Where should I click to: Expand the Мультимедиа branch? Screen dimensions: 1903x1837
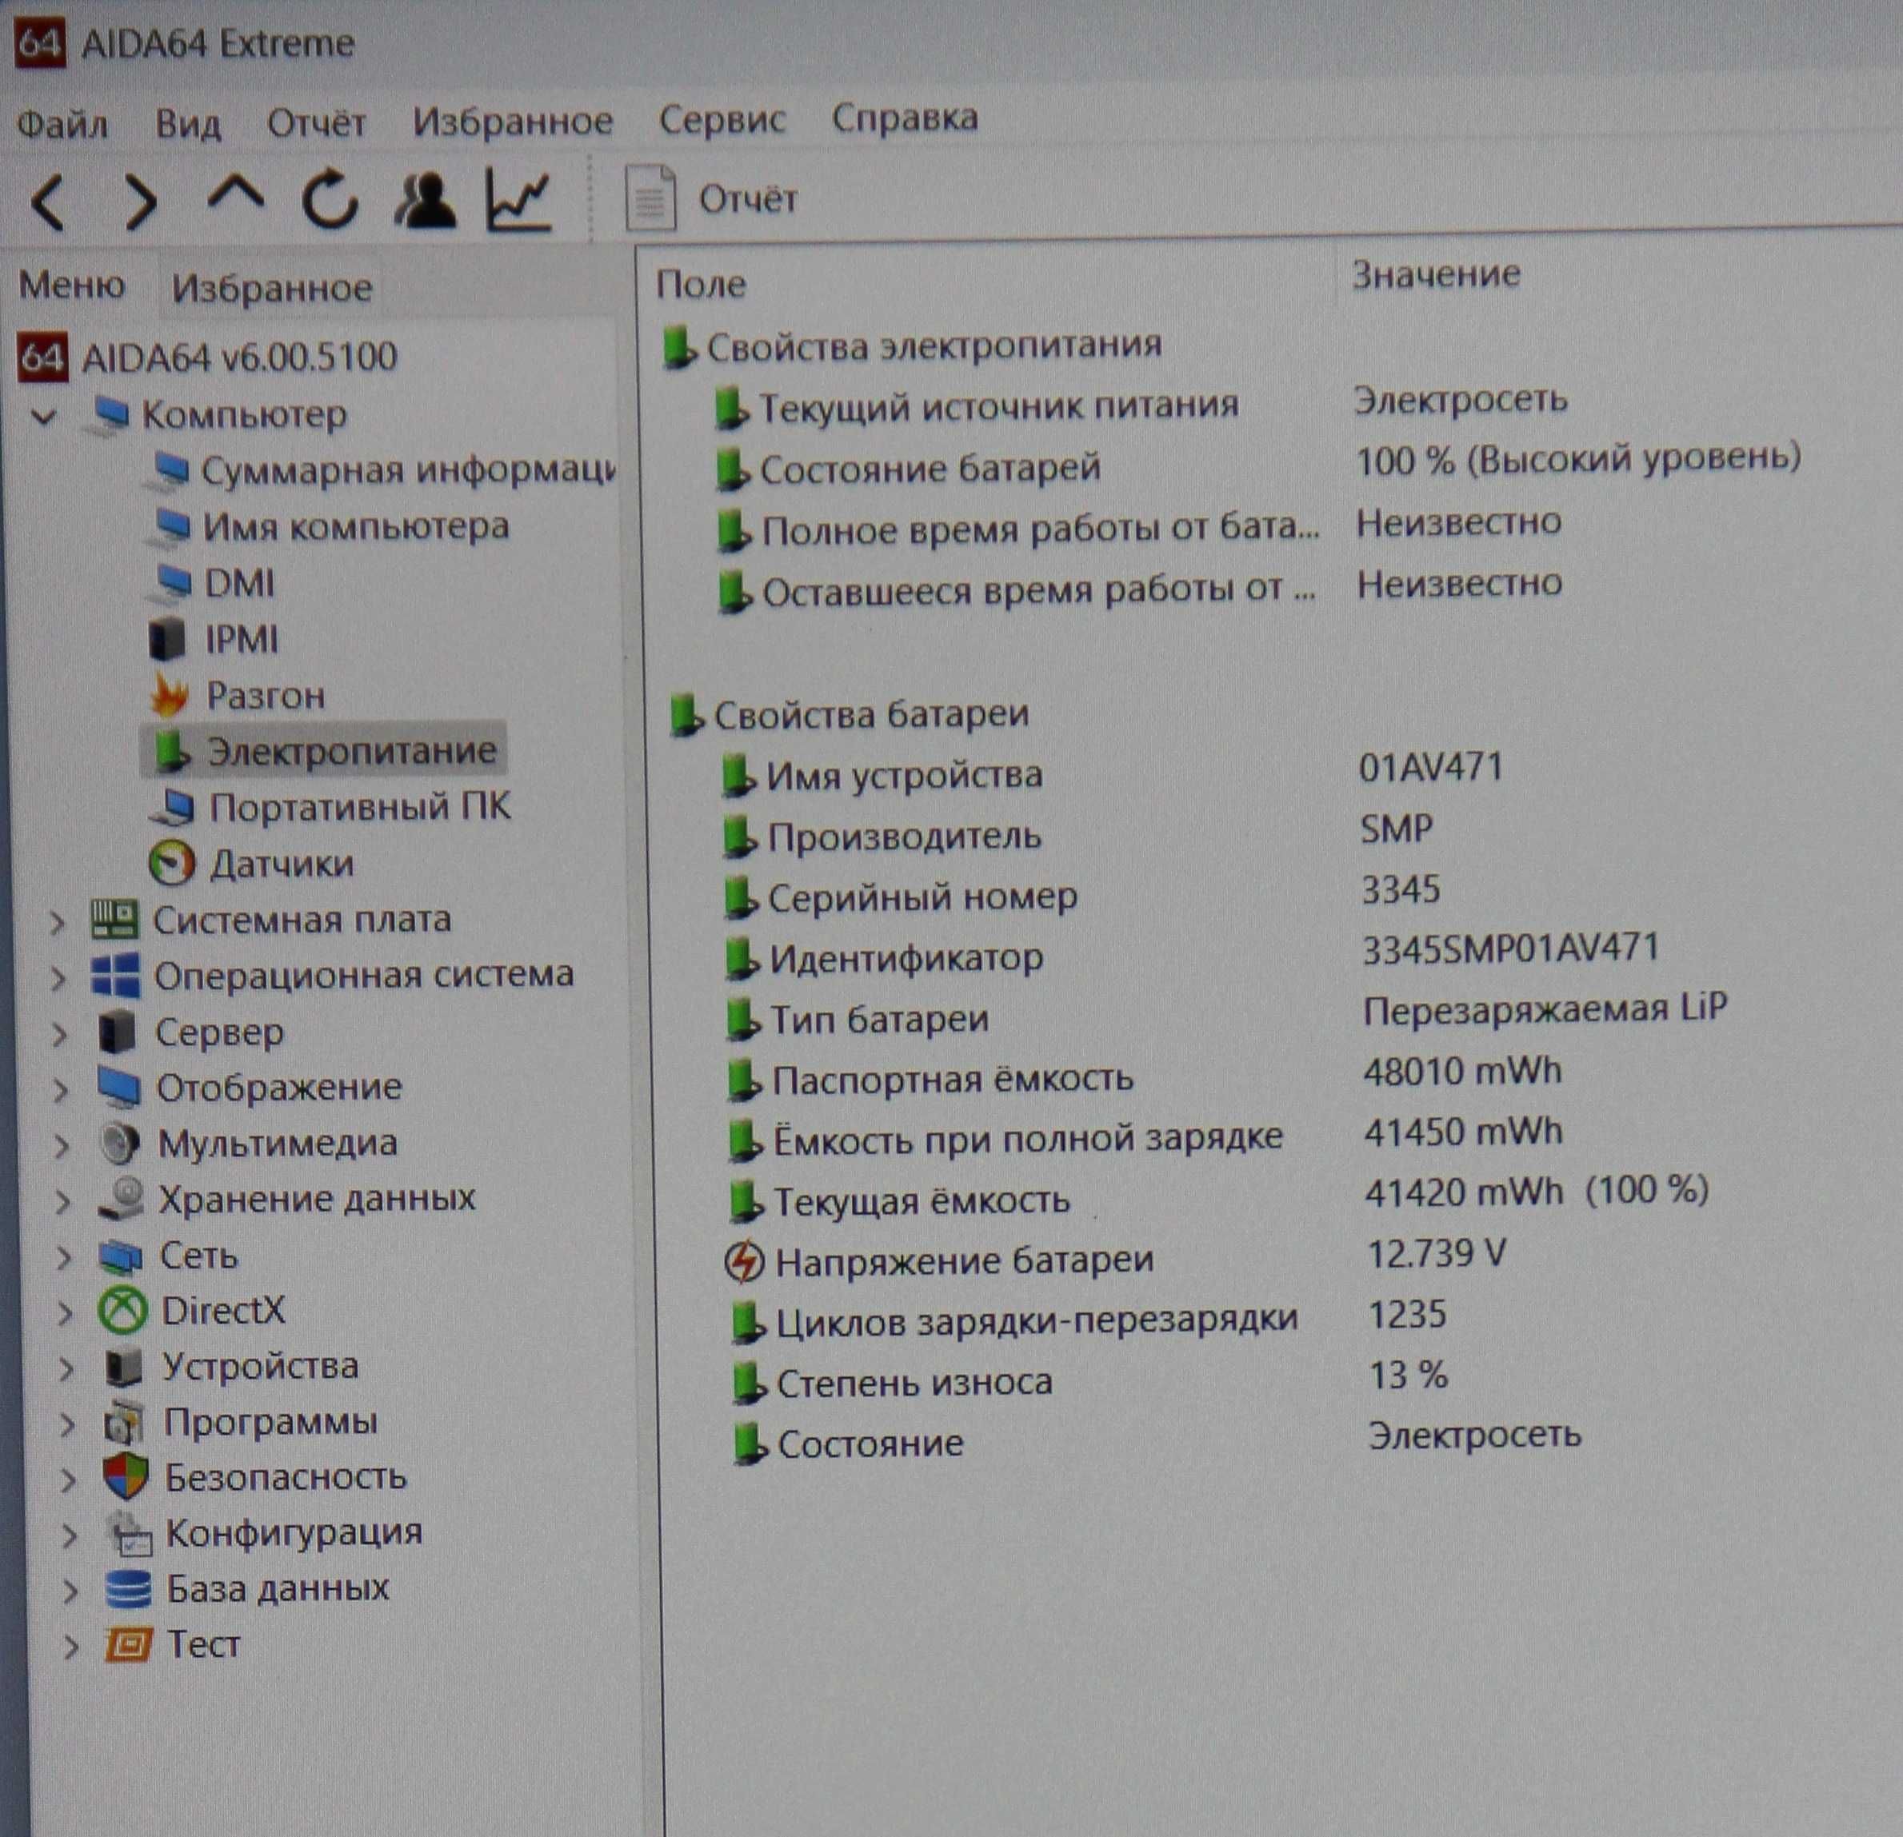(61, 1146)
